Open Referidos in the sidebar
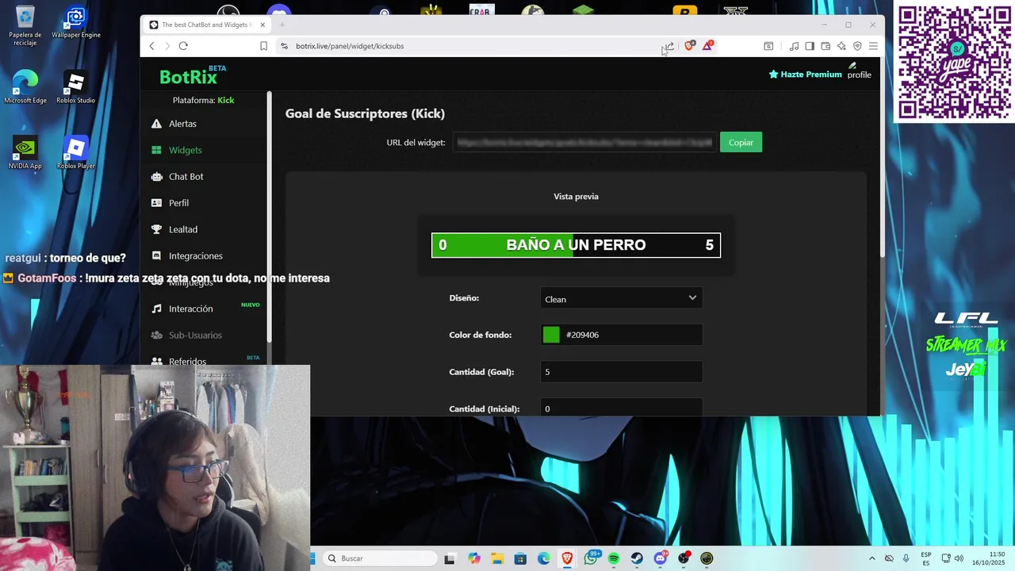1015x571 pixels. [187, 361]
